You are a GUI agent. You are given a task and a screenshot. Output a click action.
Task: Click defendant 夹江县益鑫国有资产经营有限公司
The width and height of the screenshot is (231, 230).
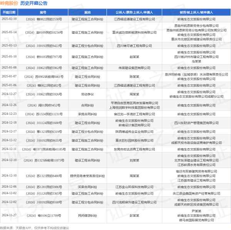196,193
